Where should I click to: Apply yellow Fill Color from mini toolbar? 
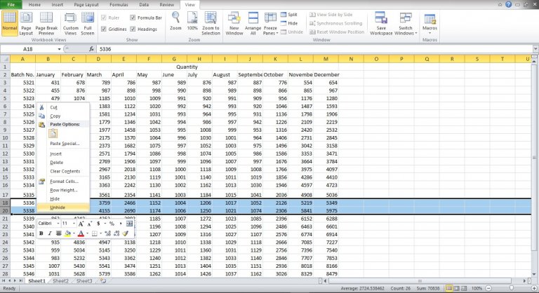point(67,233)
